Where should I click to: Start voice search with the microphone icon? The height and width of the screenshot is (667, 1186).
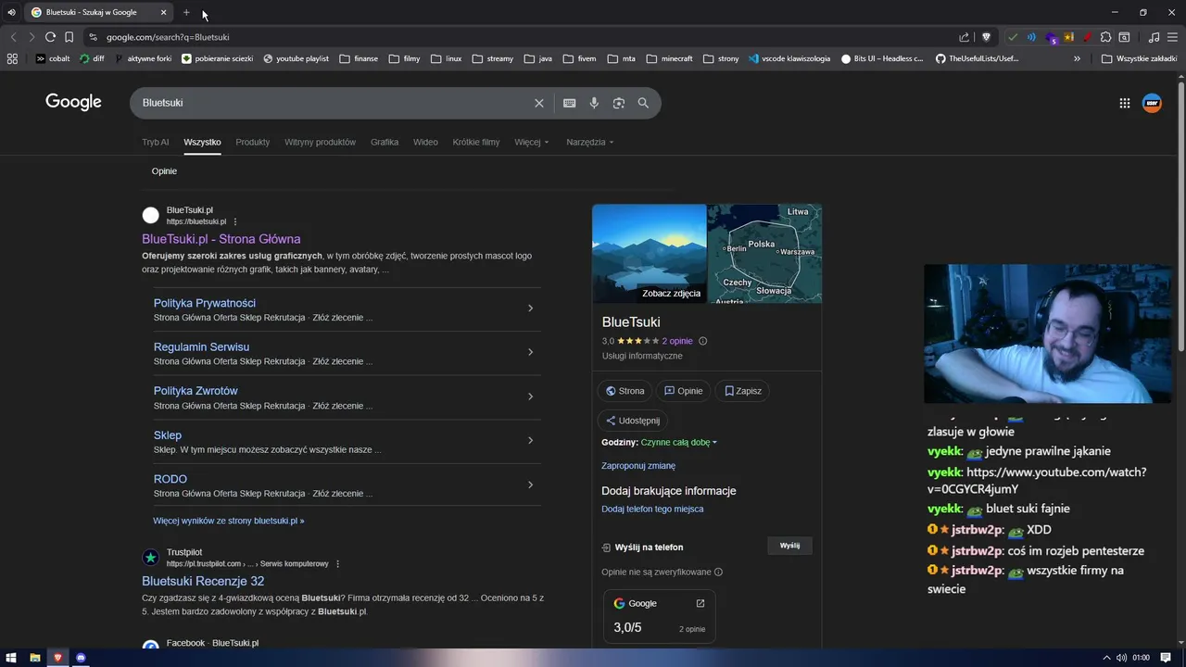point(594,103)
